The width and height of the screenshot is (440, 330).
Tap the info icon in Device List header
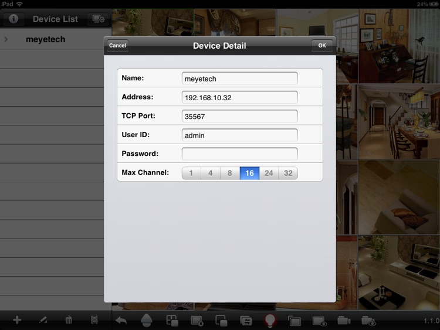tap(13, 19)
